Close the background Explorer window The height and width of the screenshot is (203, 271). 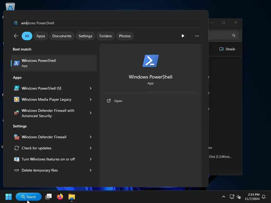click(236, 22)
